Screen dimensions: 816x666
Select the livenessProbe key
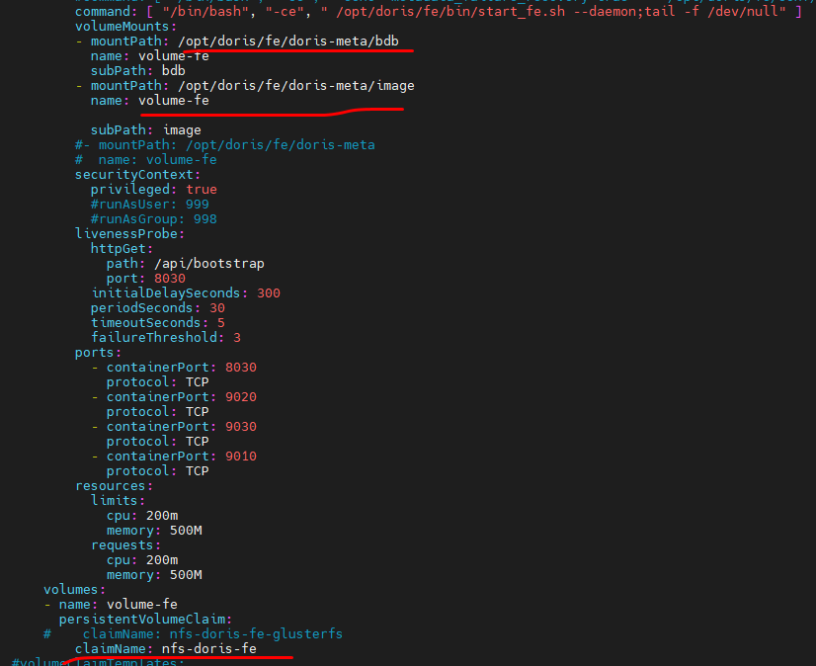coord(133,233)
